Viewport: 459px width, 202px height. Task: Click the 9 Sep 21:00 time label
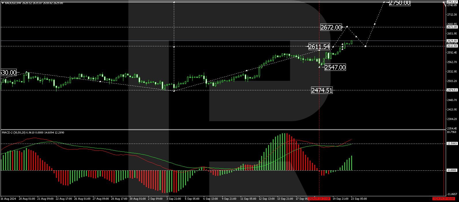pyautogui.click(x=229, y=199)
